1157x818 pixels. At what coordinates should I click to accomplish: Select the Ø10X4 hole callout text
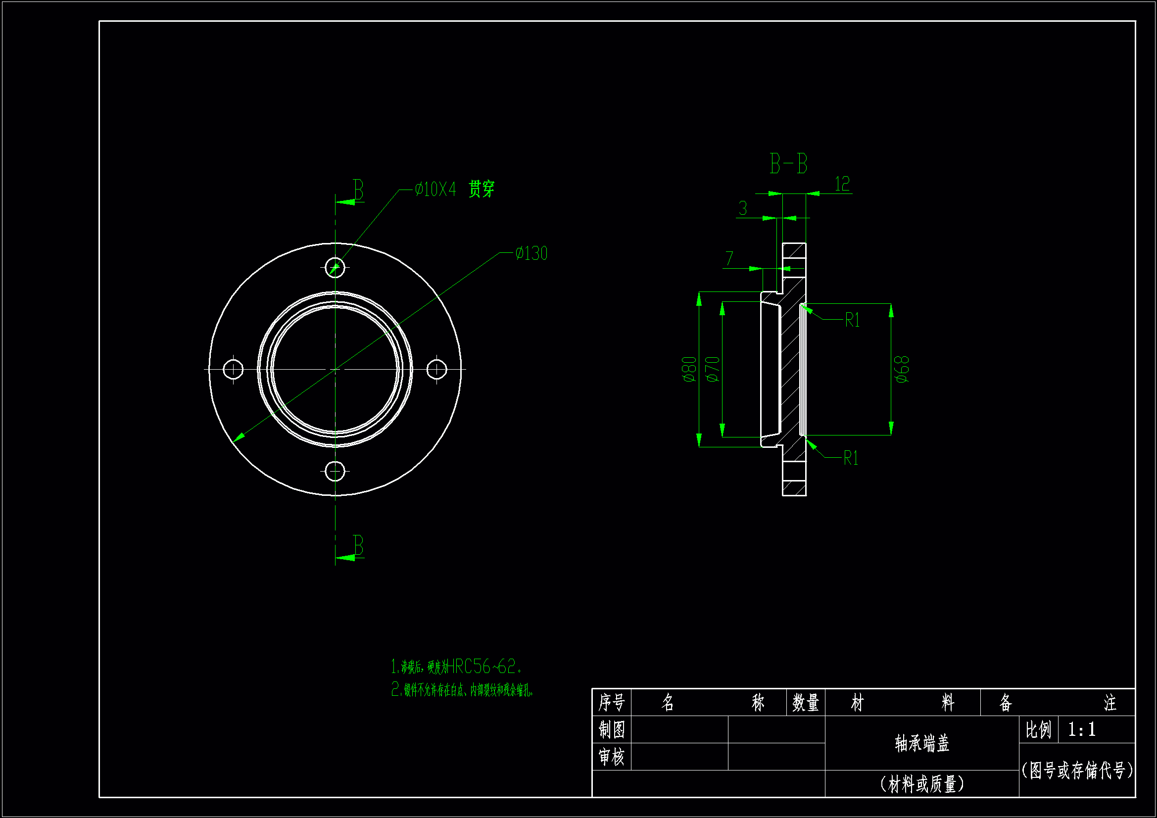(435, 190)
